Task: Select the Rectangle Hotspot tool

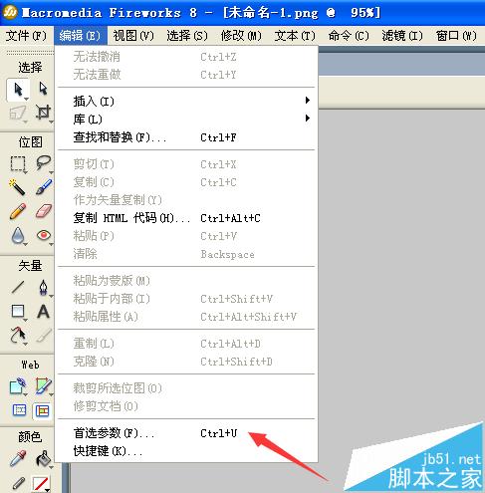Action: point(18,386)
